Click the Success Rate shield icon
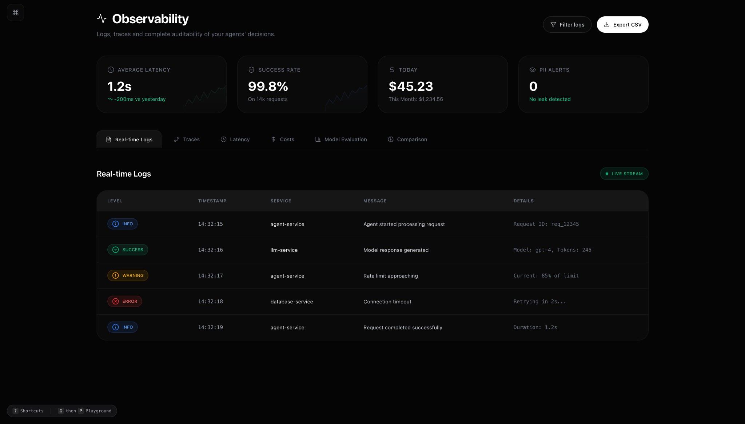 pyautogui.click(x=251, y=70)
